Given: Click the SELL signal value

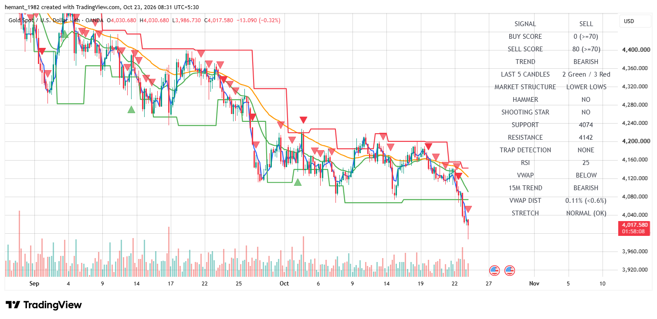Looking at the screenshot, I should (586, 24).
